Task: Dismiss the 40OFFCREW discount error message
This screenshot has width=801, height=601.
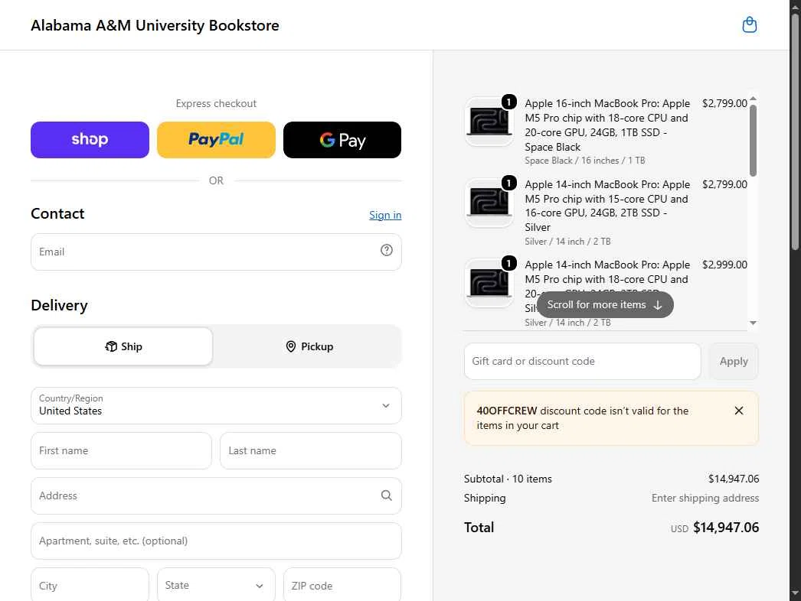Action: click(x=738, y=411)
